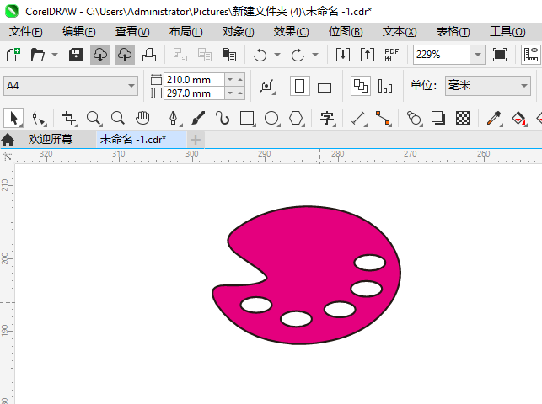Select the Zoom magnifier tool
The width and height of the screenshot is (542, 404).
[94, 118]
